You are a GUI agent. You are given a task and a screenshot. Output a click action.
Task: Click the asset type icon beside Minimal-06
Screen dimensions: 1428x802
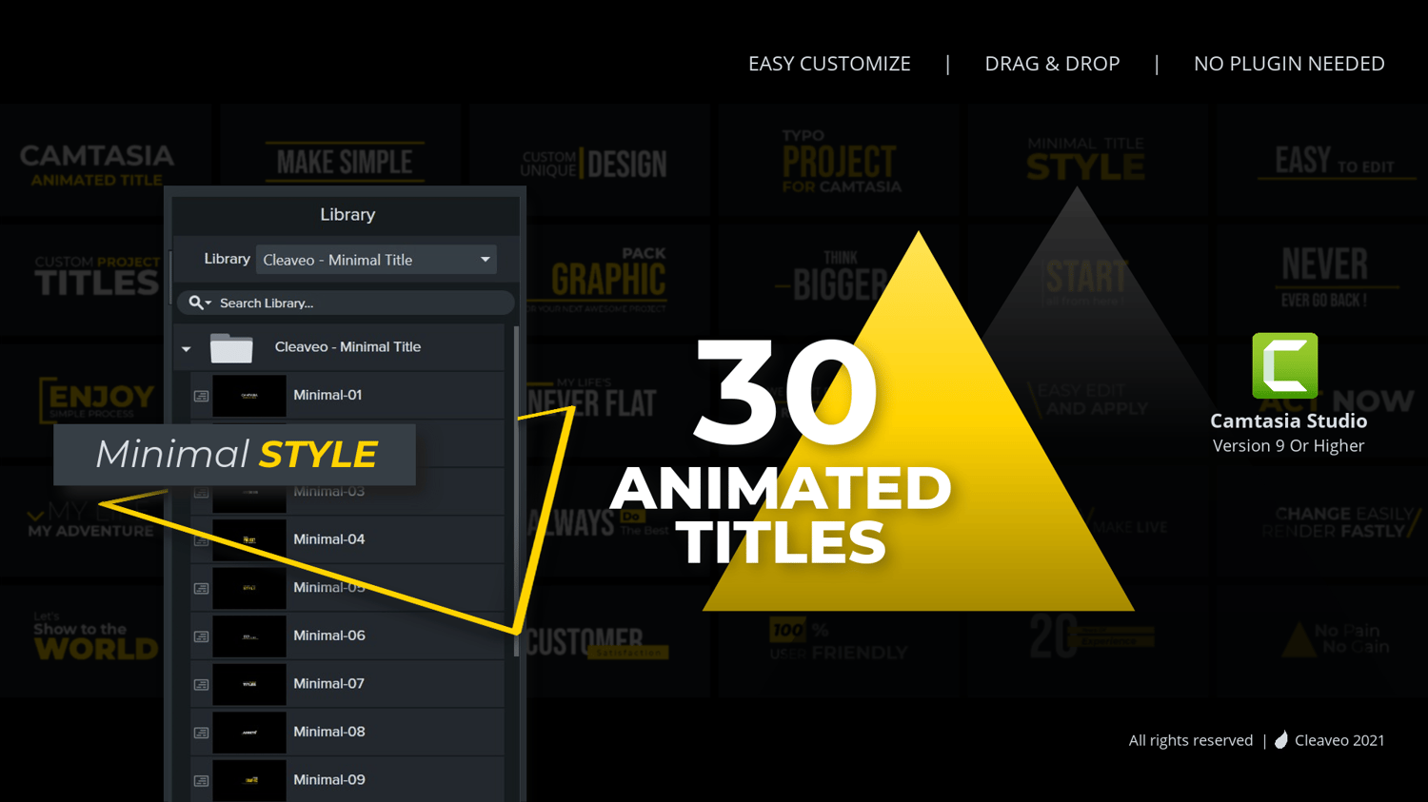point(201,636)
